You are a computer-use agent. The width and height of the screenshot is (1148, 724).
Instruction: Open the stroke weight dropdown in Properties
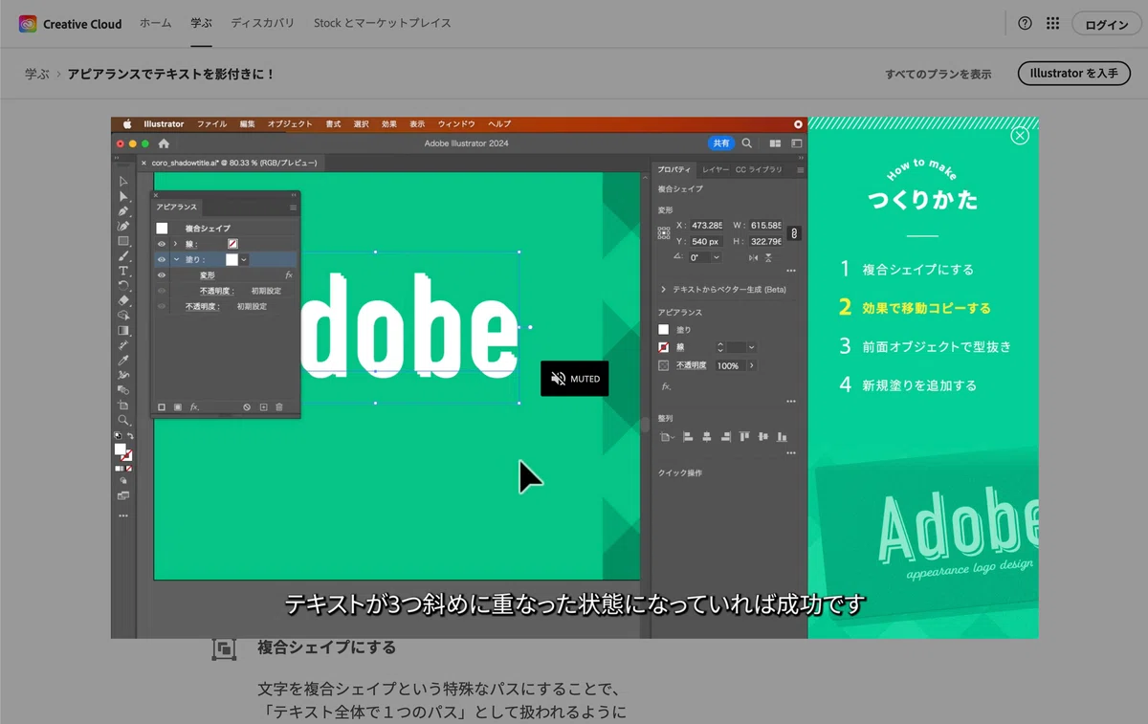[752, 347]
